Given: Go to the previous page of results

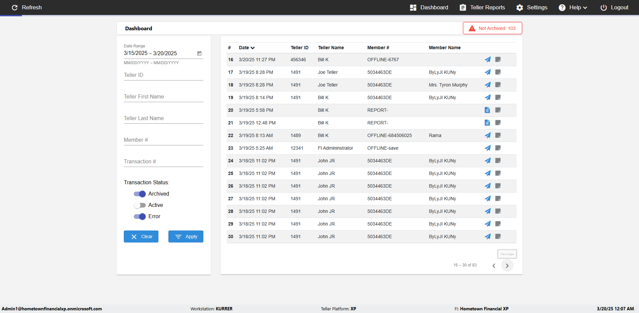Looking at the screenshot, I should point(494,265).
